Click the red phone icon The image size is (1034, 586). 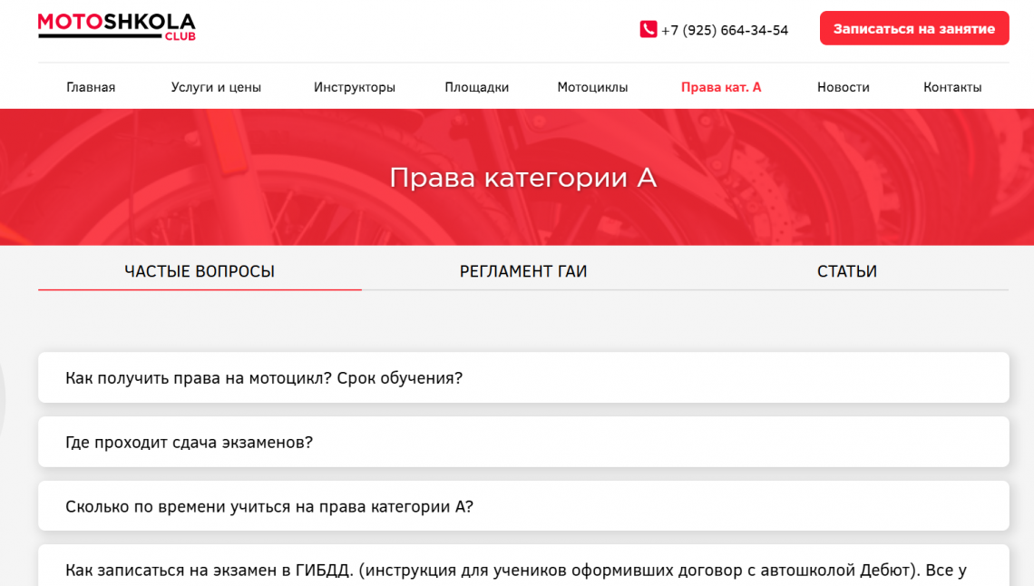[x=648, y=29]
